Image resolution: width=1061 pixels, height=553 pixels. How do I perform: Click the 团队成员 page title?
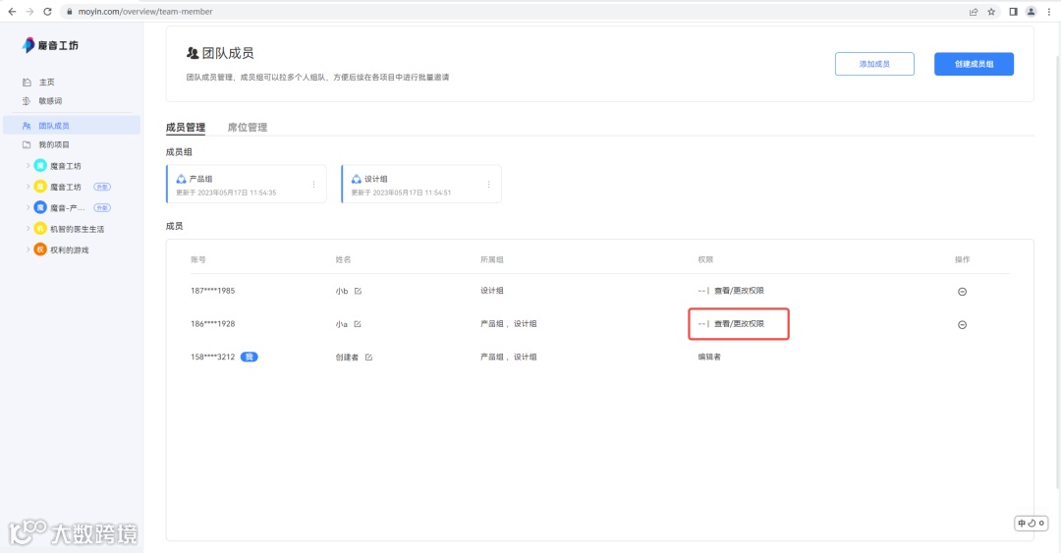point(227,53)
